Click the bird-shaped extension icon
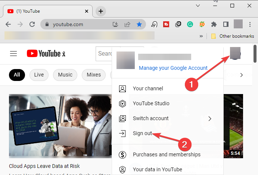This screenshot has height=175, width=258. click(154, 24)
